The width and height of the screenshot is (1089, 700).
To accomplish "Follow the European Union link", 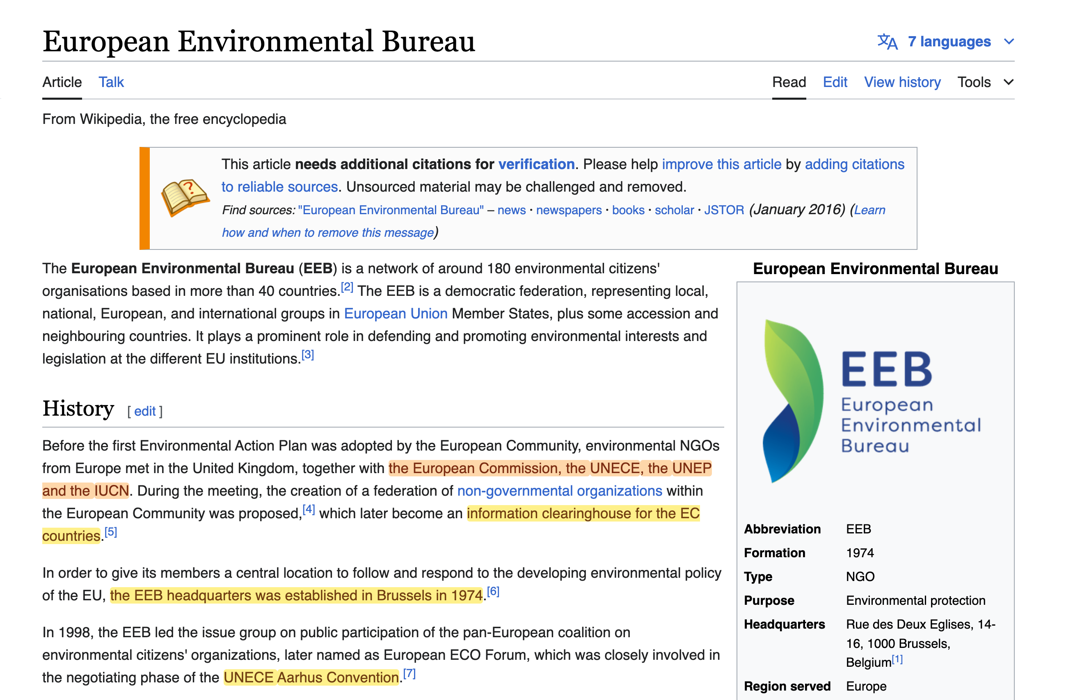I will [x=396, y=313].
